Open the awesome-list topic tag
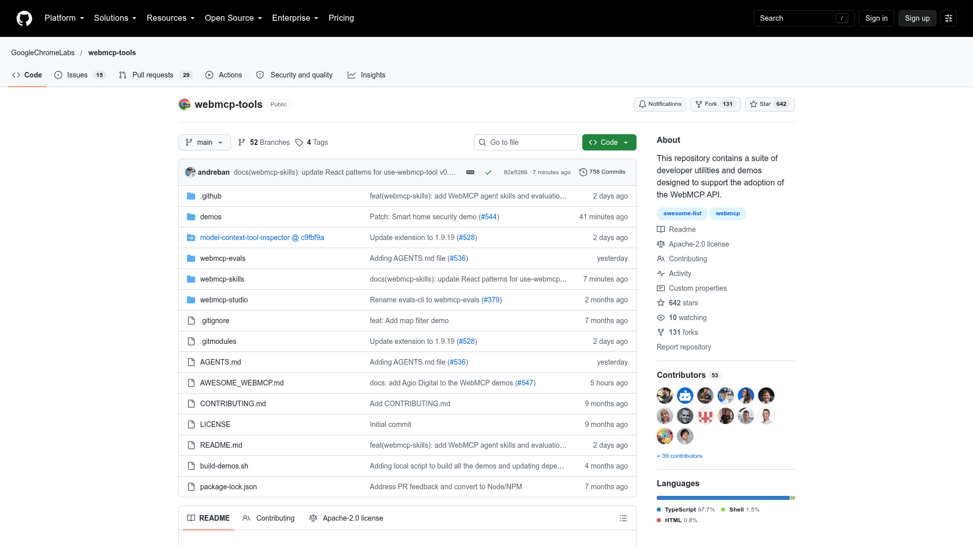 (x=682, y=214)
